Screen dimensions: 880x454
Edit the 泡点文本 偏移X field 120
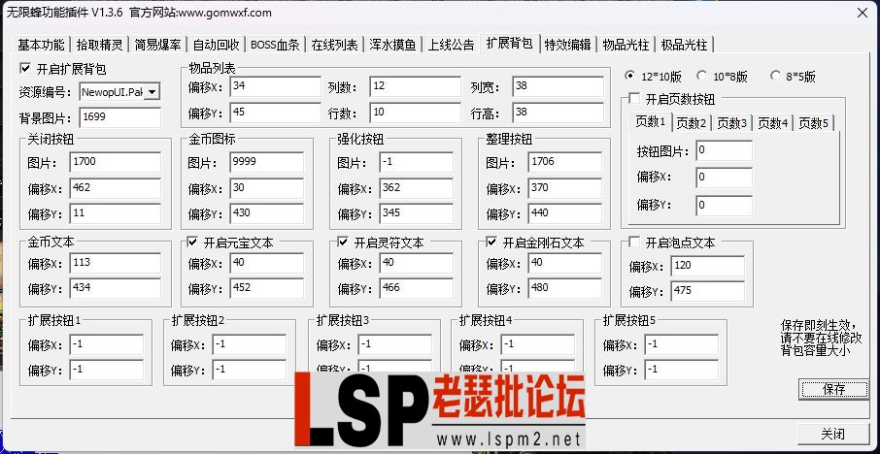click(x=708, y=266)
